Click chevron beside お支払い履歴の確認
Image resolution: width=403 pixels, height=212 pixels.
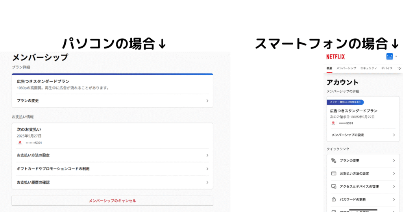207,182
